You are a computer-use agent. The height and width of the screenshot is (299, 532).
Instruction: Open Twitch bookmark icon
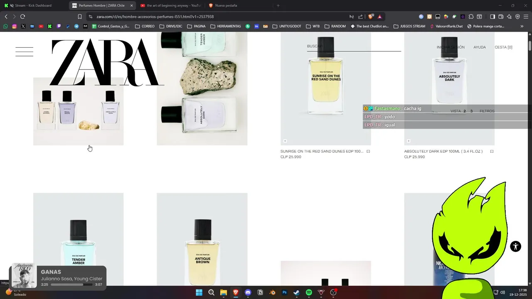click(59, 26)
